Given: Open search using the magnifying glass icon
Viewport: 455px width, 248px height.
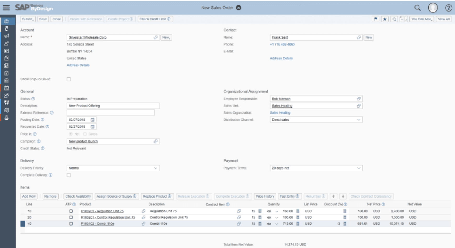Looking at the screenshot, I should 417,8.
